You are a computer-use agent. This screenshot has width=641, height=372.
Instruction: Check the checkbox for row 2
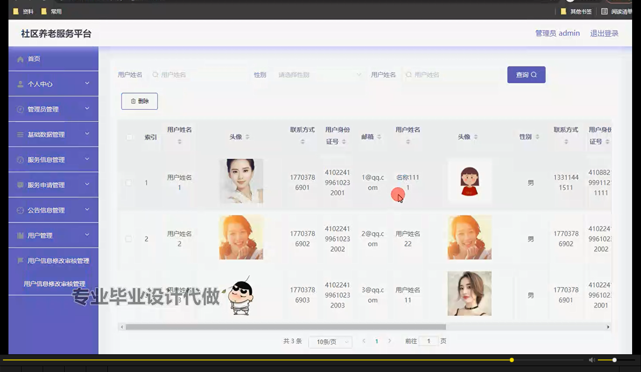pos(129,238)
